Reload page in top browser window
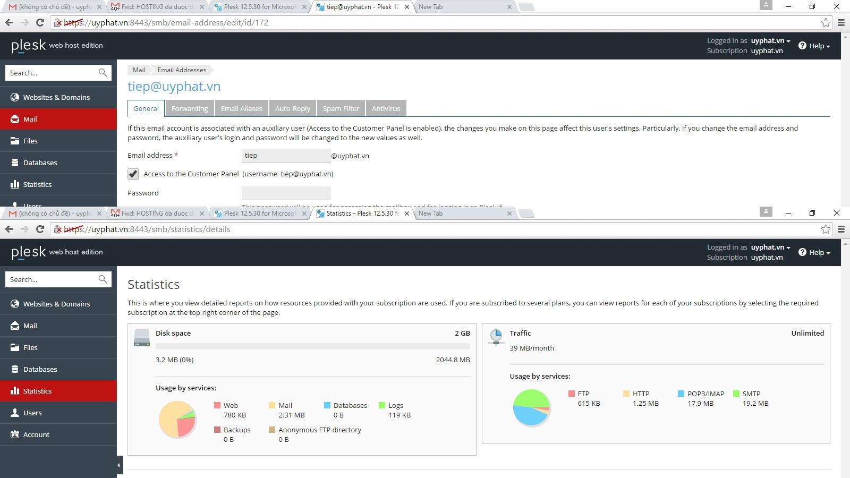This screenshot has height=478, width=850. point(40,22)
